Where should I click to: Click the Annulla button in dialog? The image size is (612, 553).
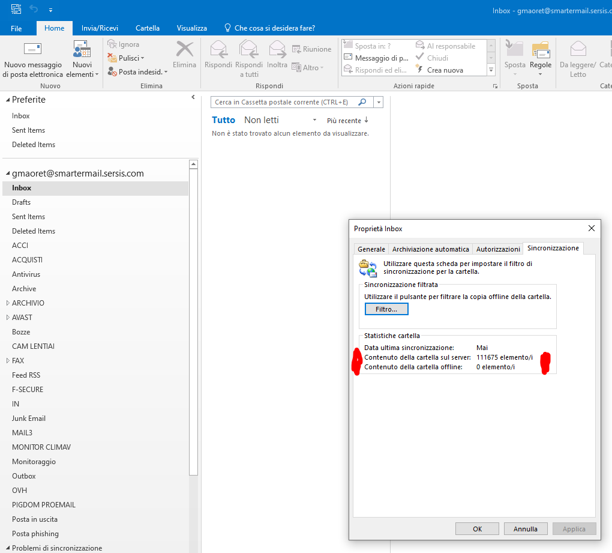pos(525,529)
